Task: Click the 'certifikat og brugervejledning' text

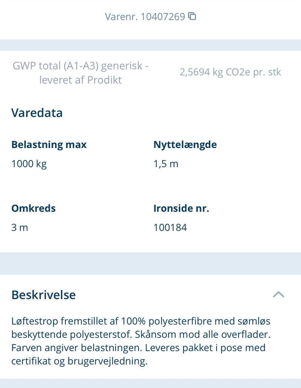Action: pyautogui.click(x=79, y=361)
